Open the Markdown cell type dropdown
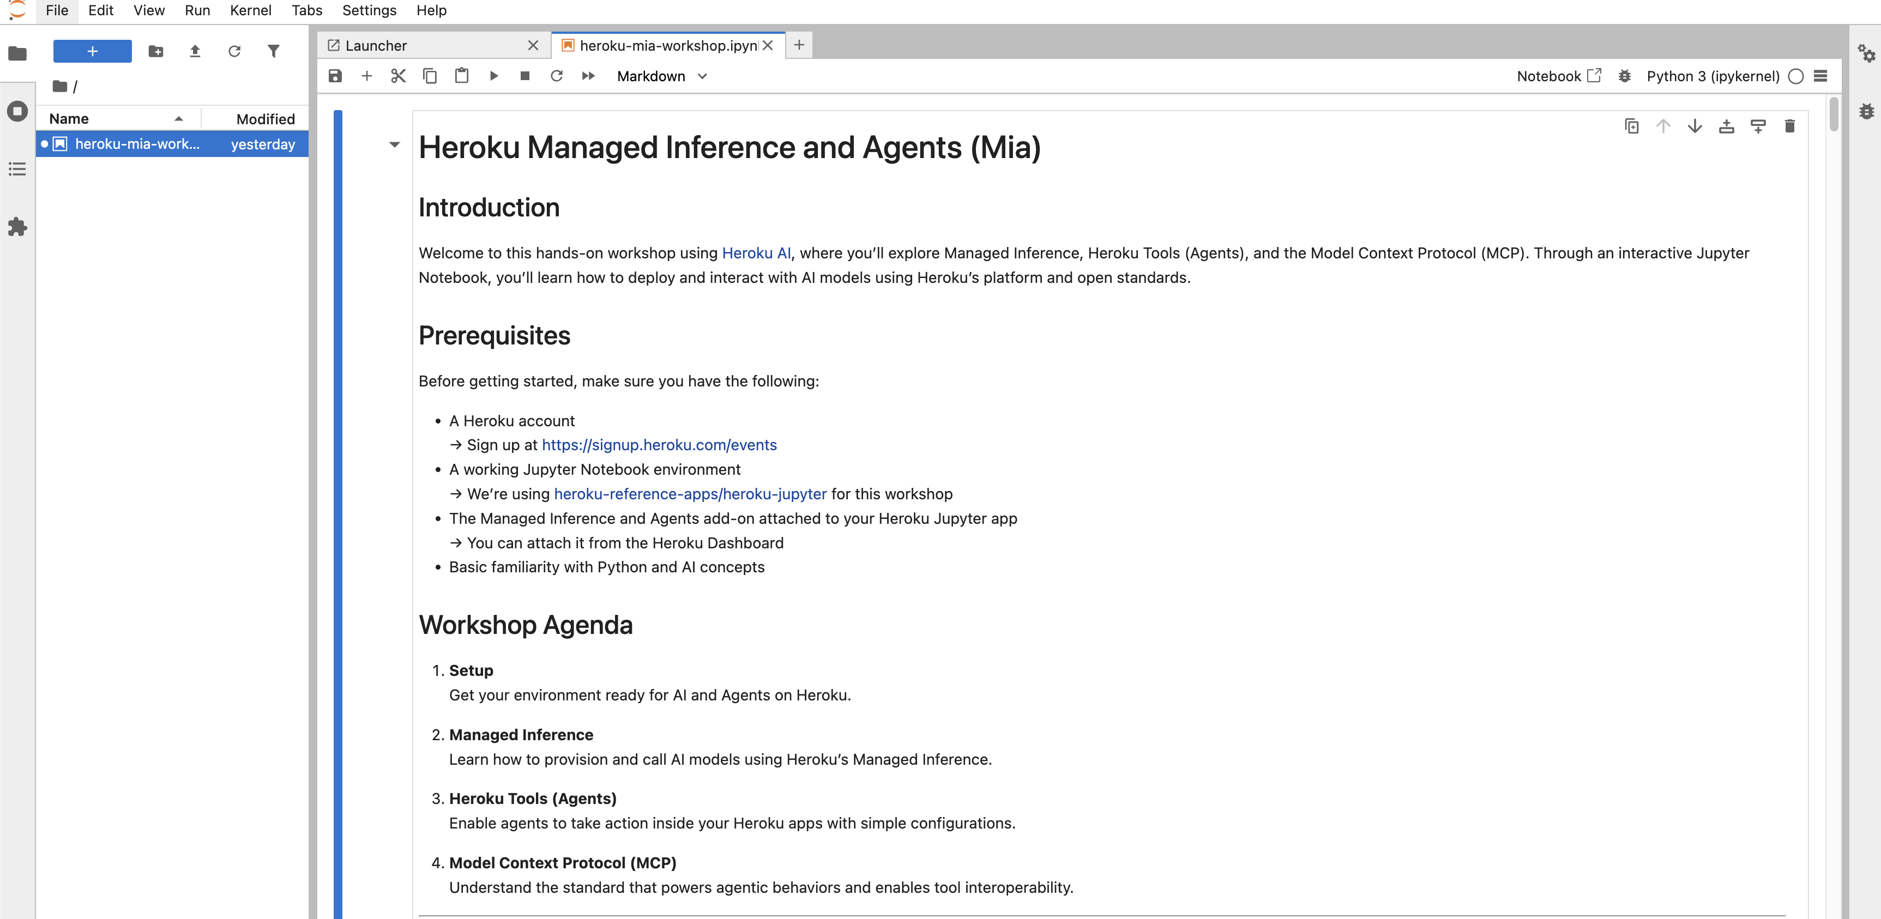The image size is (1881, 919). [x=661, y=76]
